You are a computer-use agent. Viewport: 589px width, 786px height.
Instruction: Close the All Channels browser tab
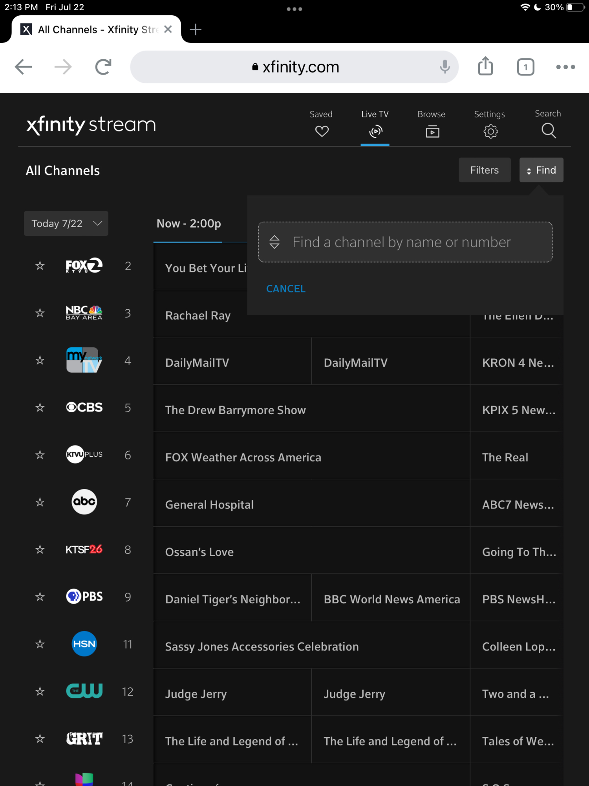168,29
